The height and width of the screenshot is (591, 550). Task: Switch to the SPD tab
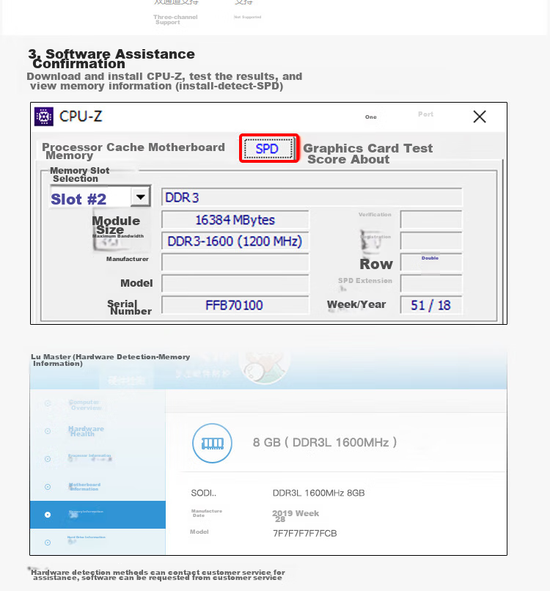tap(268, 149)
